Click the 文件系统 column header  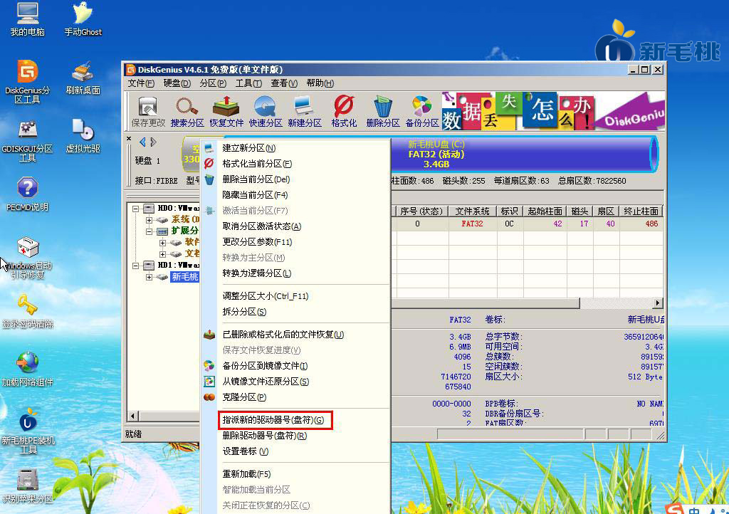point(473,211)
